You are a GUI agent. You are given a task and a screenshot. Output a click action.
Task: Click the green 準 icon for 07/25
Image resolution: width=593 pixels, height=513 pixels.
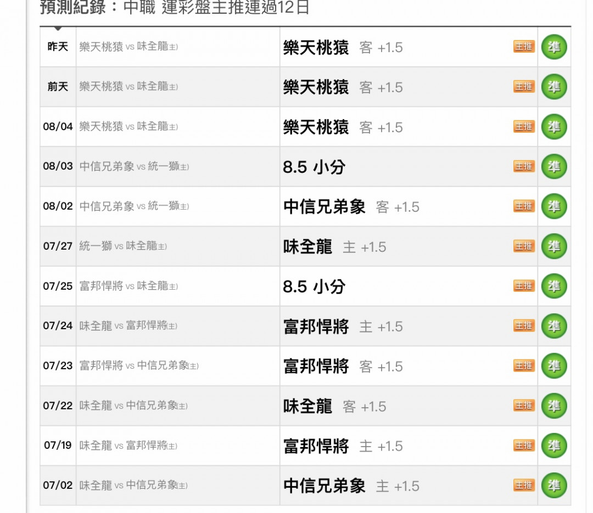coord(554,286)
